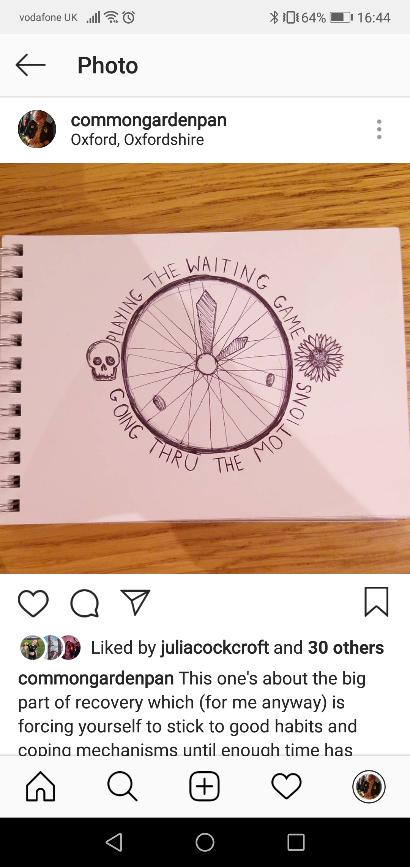This screenshot has width=410, height=867.
Task: View the 30 others who liked
Action: pos(346,648)
